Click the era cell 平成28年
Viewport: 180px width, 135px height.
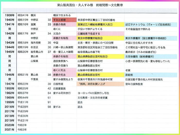[x=23, y=107]
